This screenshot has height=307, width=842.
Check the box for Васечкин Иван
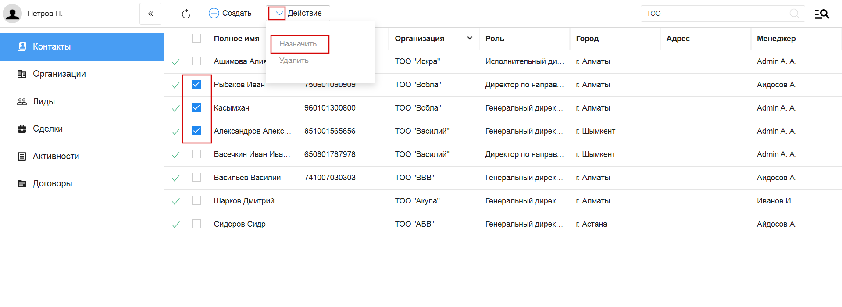click(x=196, y=154)
